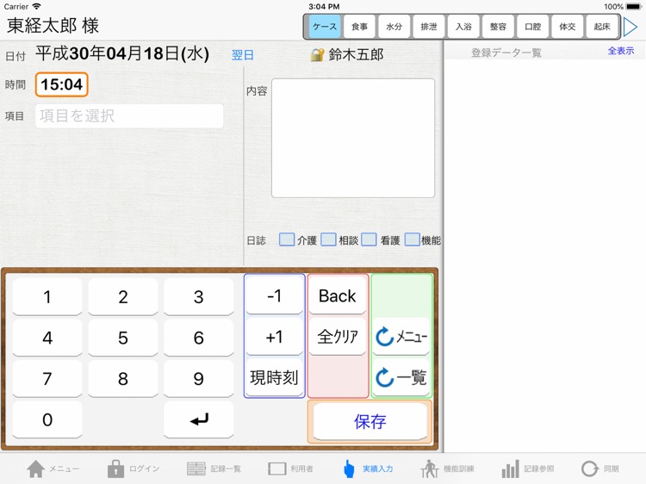This screenshot has height=484, width=646.
Task: Check the 介護 journal checkbox
Action: point(286,239)
